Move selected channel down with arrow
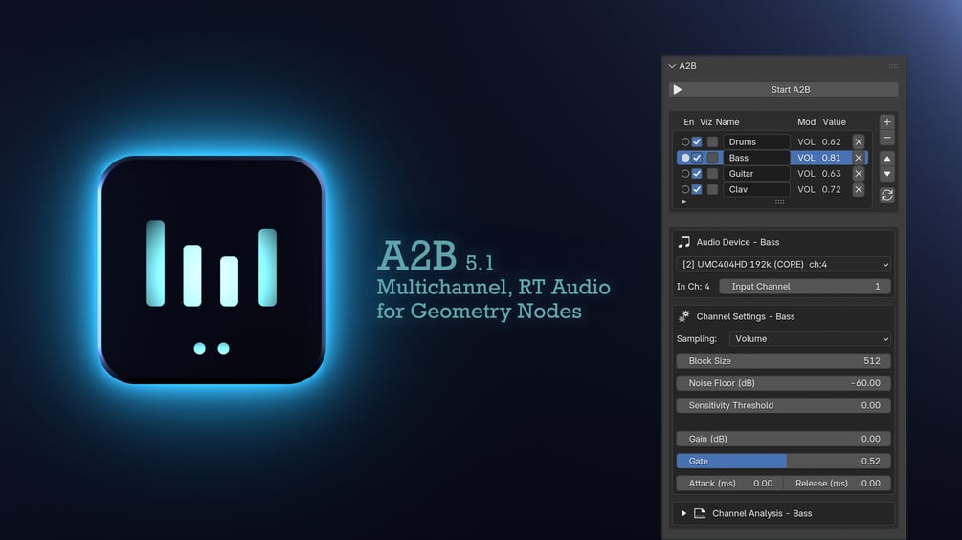962x540 pixels. pyautogui.click(x=887, y=174)
